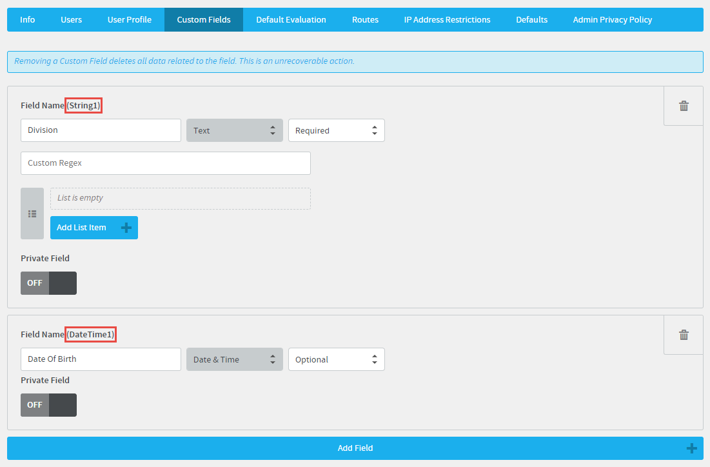Go to the Default Evaluation tab
710x467 pixels.
point(291,20)
